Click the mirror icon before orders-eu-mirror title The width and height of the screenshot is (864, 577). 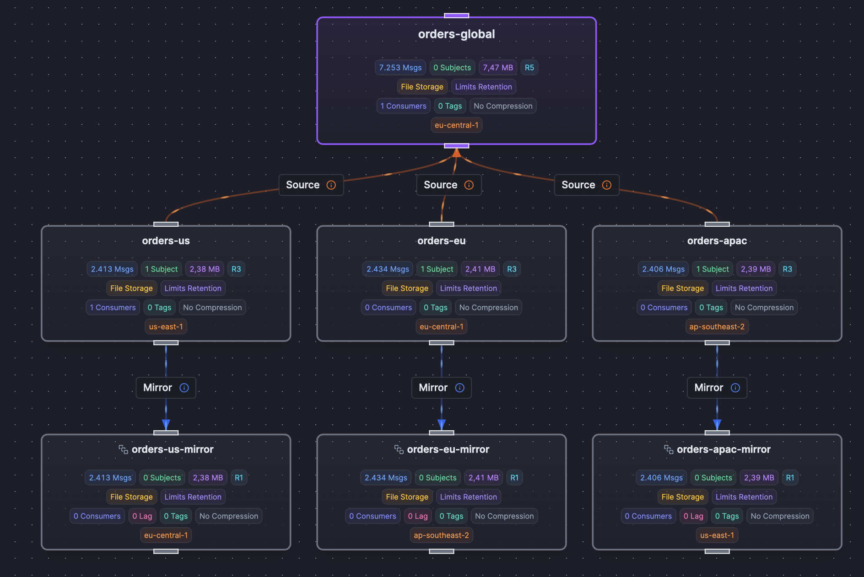pyautogui.click(x=398, y=449)
